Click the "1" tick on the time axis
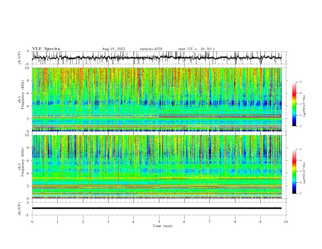Screen dimensions: 322x249 click(x=57, y=222)
